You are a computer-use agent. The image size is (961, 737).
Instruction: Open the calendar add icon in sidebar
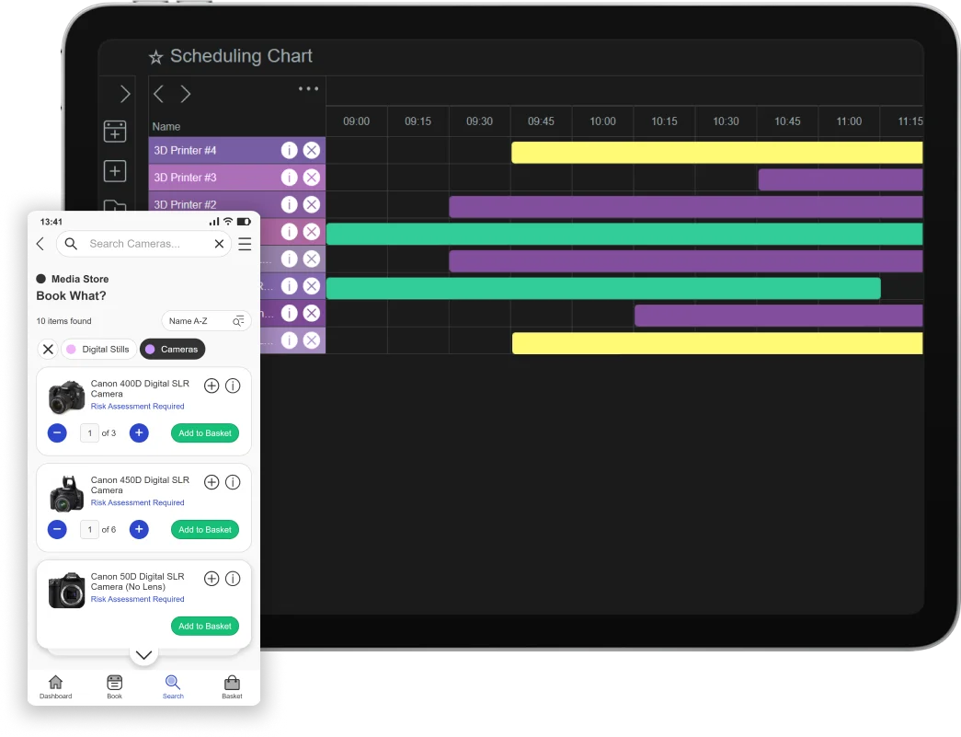coord(115,132)
